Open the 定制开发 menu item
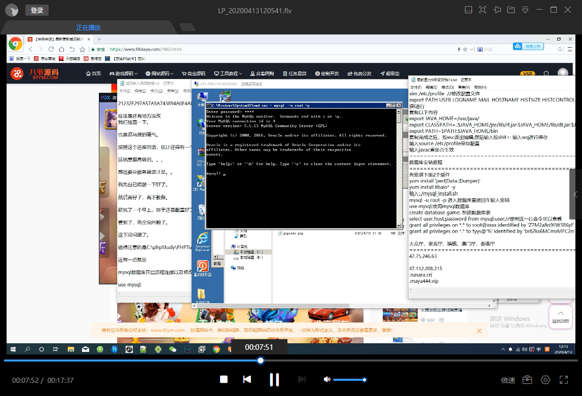 click(327, 74)
